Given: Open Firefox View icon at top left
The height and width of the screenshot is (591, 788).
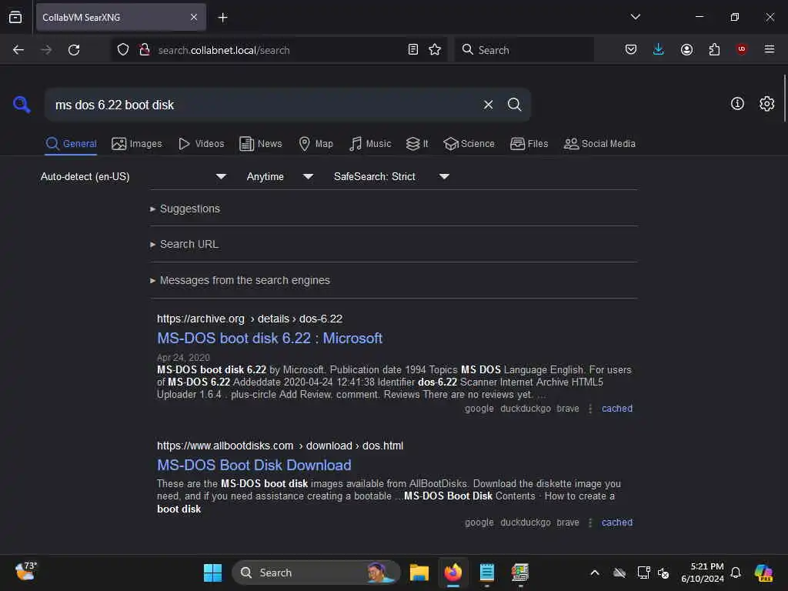Looking at the screenshot, I should (x=15, y=17).
